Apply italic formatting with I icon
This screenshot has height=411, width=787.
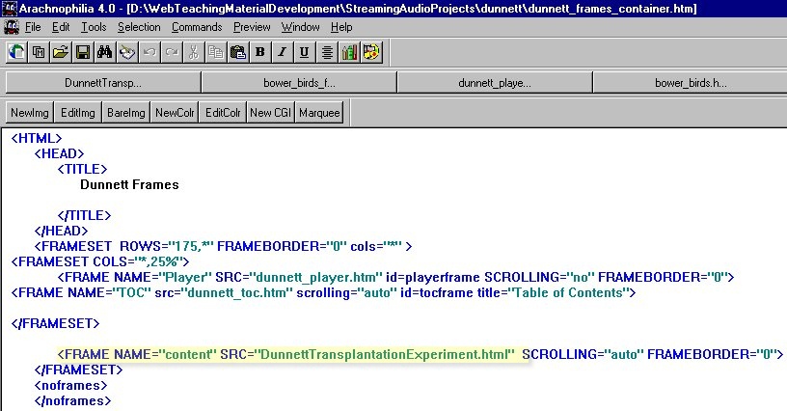[x=284, y=51]
